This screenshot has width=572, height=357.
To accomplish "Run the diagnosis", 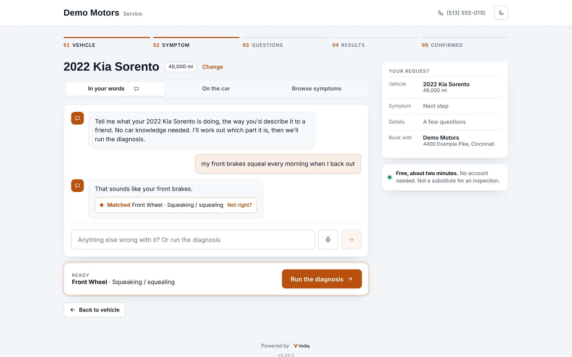I will tap(322, 279).
